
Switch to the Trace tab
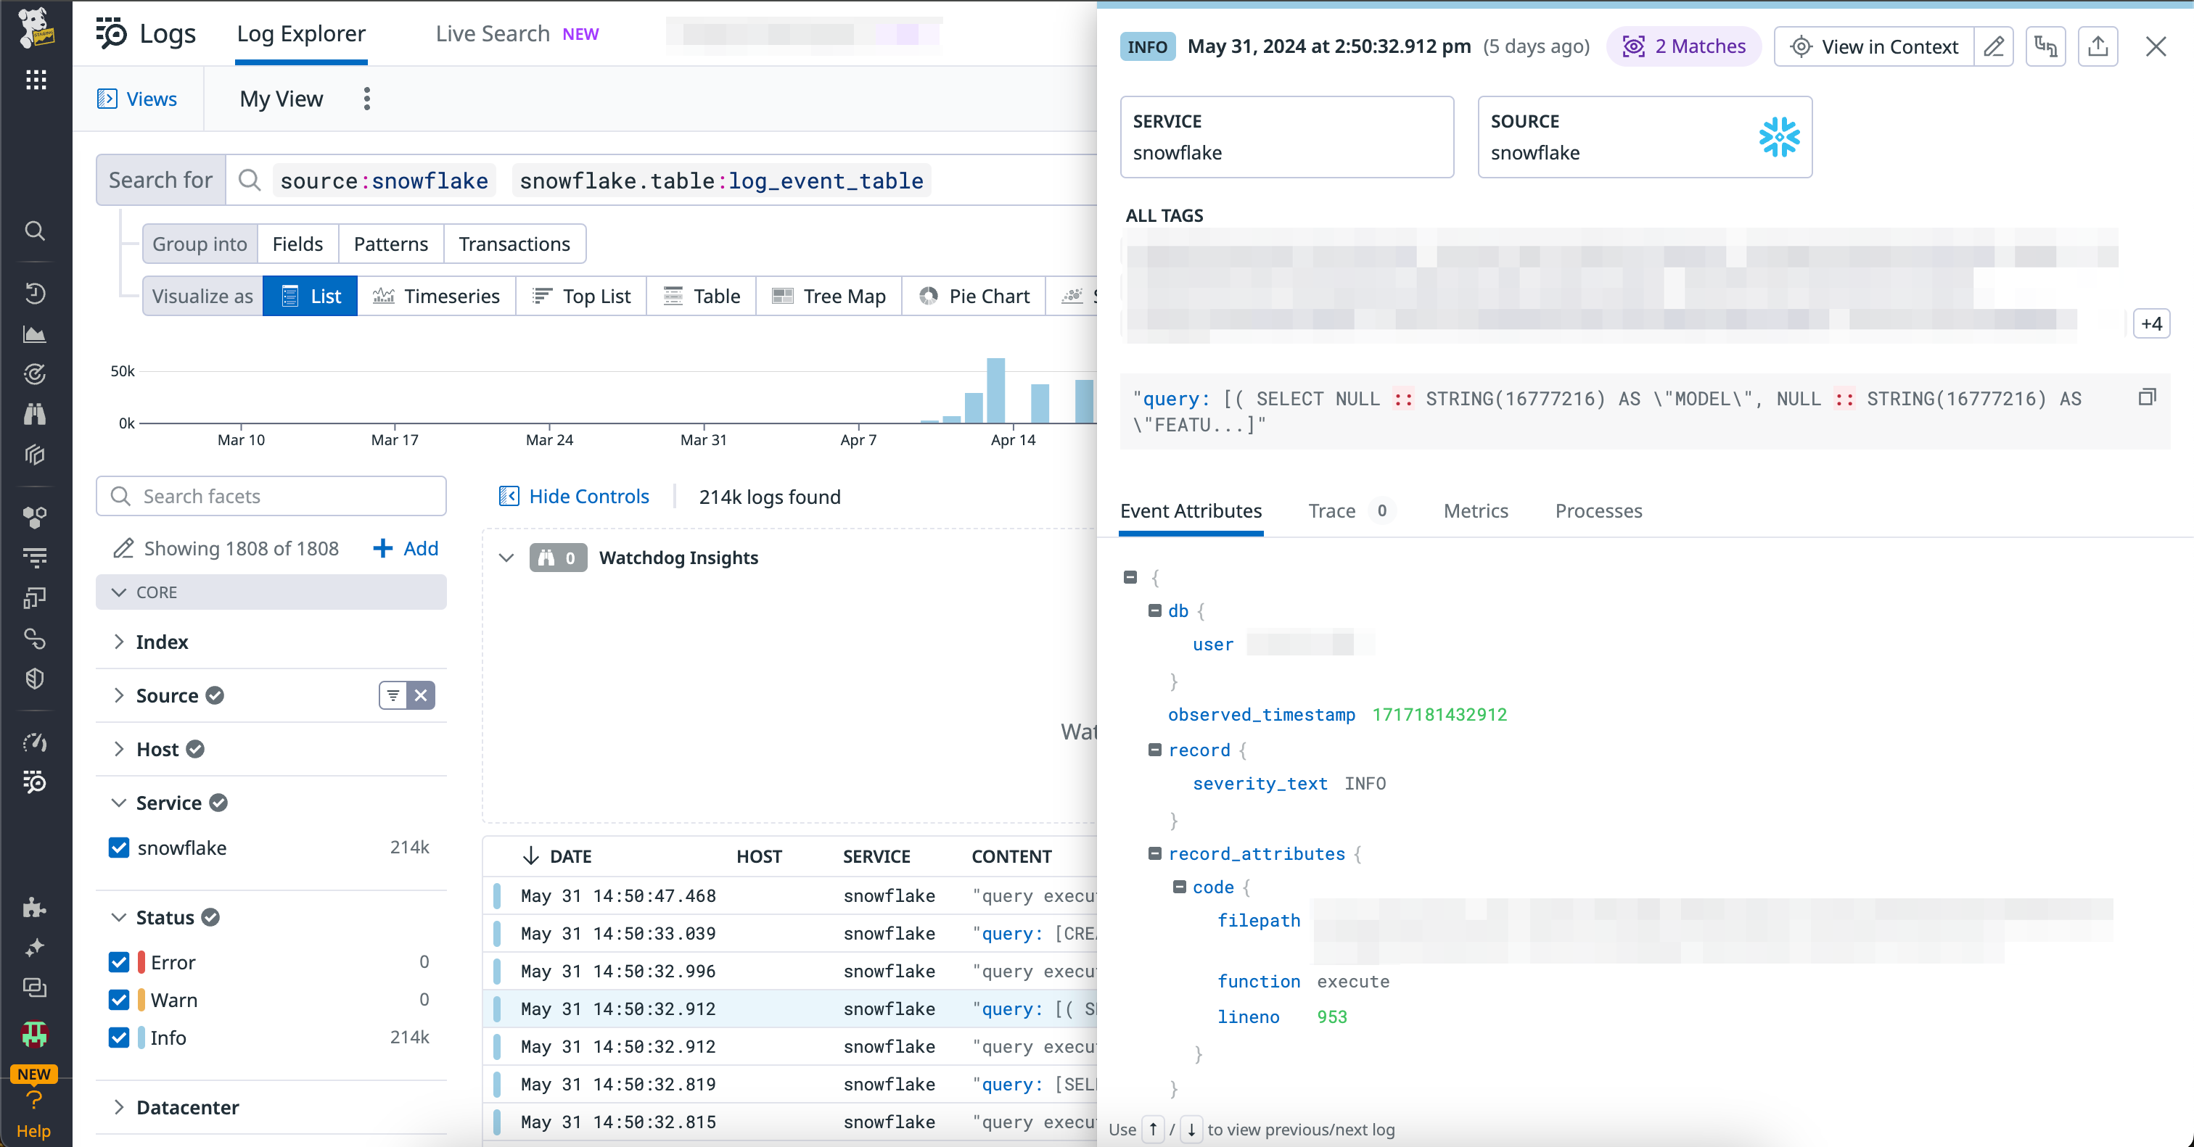pyautogui.click(x=1331, y=510)
